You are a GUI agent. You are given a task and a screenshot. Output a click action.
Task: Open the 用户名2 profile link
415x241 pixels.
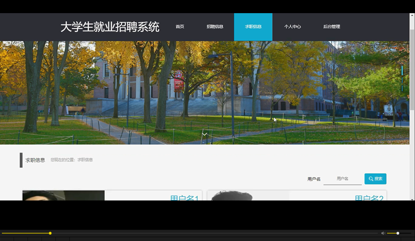tap(369, 198)
